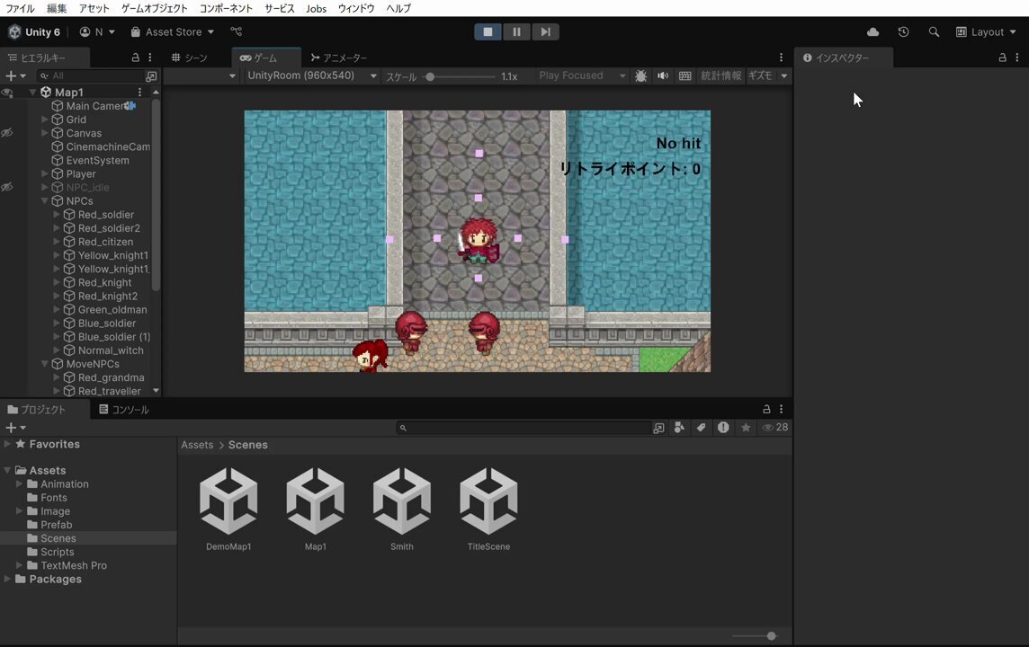Screen dimensions: 1029x647
Task: Open the コンポーネント menu
Action: (226, 8)
